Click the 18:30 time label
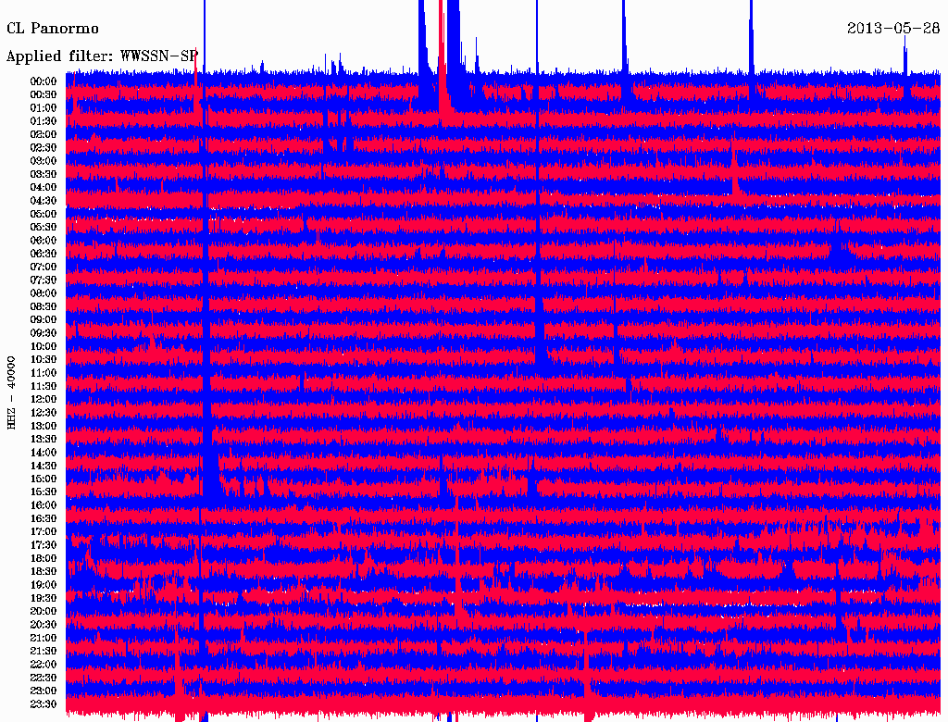 (x=44, y=572)
